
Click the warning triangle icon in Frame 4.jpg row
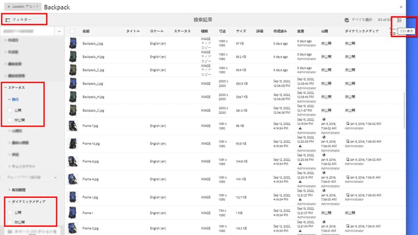click(x=300, y=182)
